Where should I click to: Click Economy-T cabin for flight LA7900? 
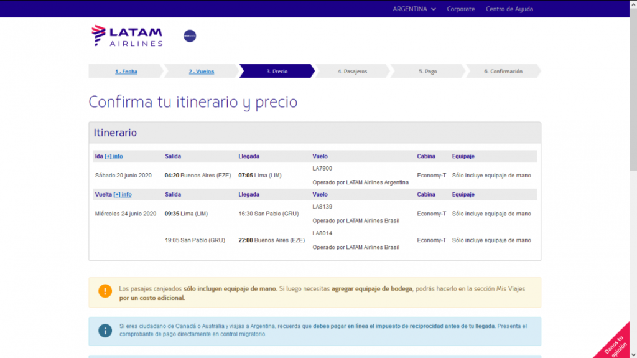(x=432, y=176)
